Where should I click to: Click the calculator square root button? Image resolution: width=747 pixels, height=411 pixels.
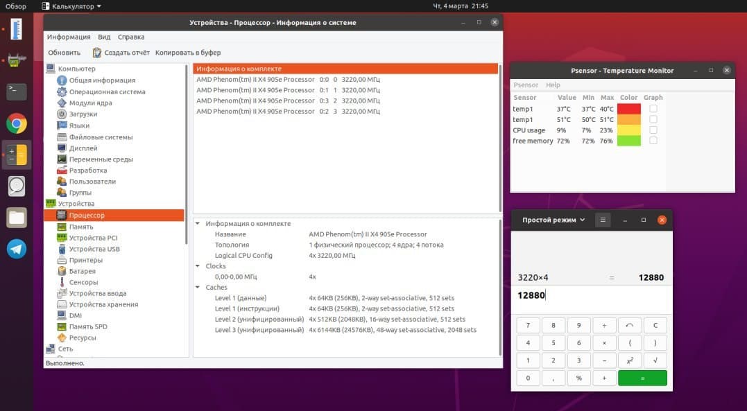coord(655,360)
